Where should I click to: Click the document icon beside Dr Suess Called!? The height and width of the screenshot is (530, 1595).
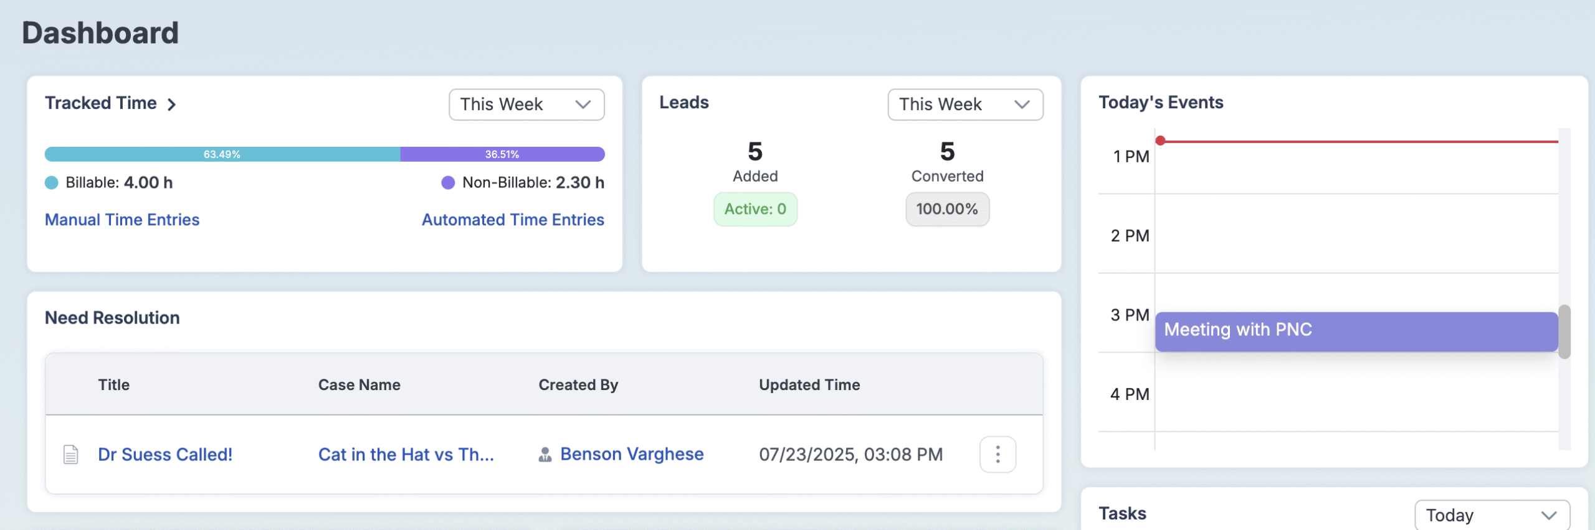point(71,455)
